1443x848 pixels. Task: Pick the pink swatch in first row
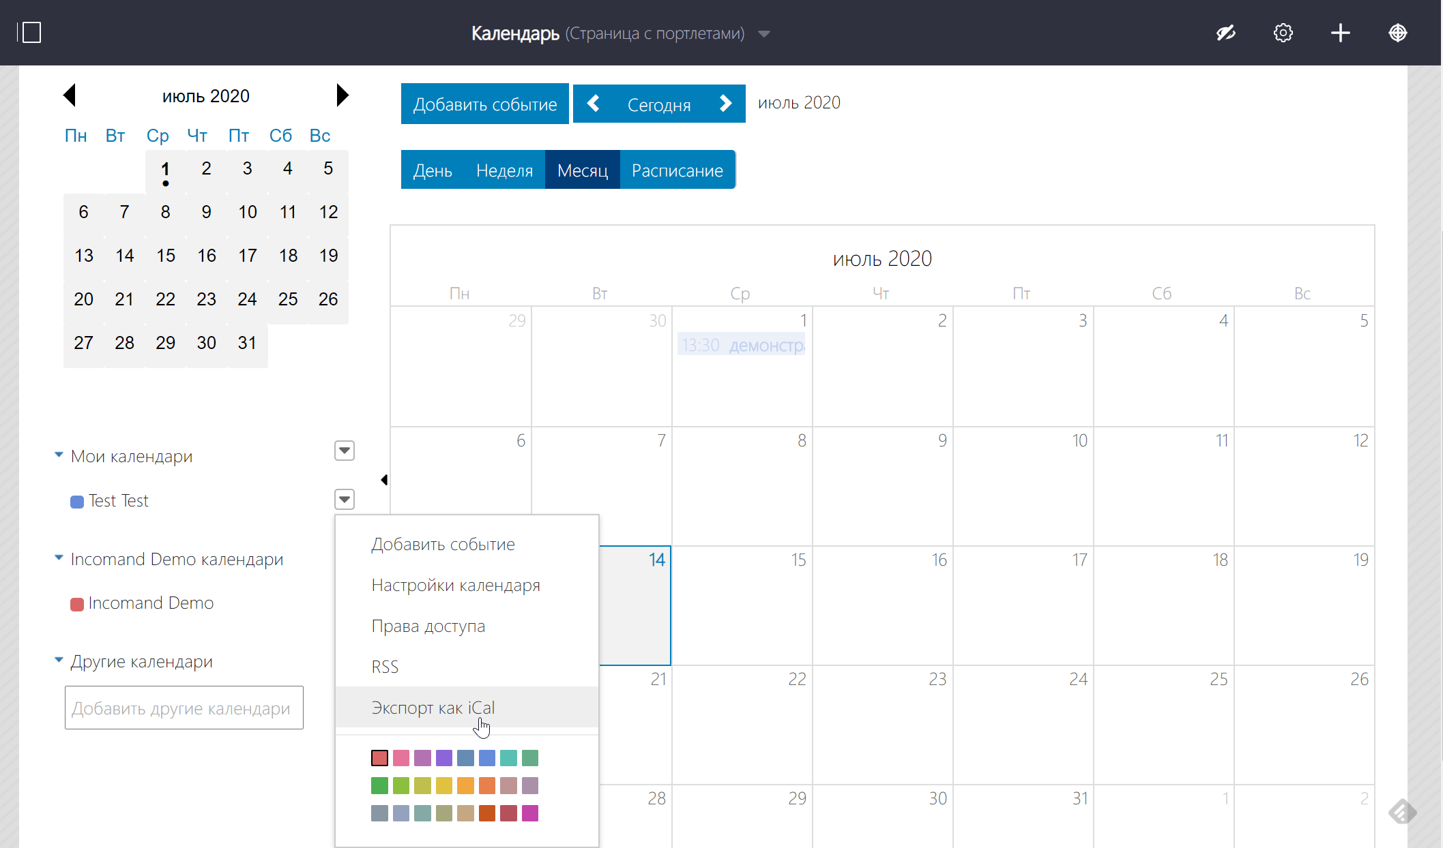point(401,758)
